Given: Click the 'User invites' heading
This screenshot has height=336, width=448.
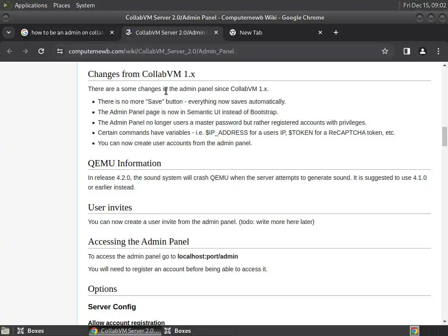Looking at the screenshot, I should pos(110,207).
